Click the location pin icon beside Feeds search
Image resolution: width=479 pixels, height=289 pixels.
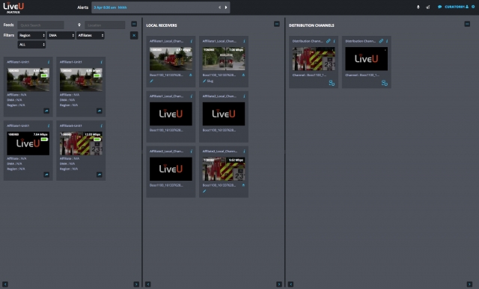tap(79, 25)
